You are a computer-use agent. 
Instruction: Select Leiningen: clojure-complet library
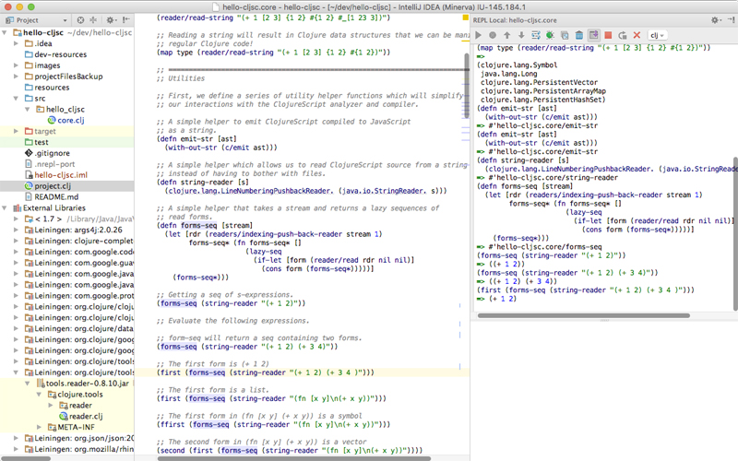(78, 241)
